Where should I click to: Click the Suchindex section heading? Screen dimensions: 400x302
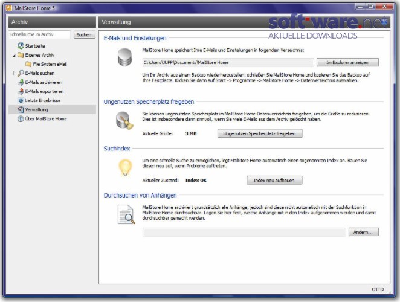click(x=117, y=149)
